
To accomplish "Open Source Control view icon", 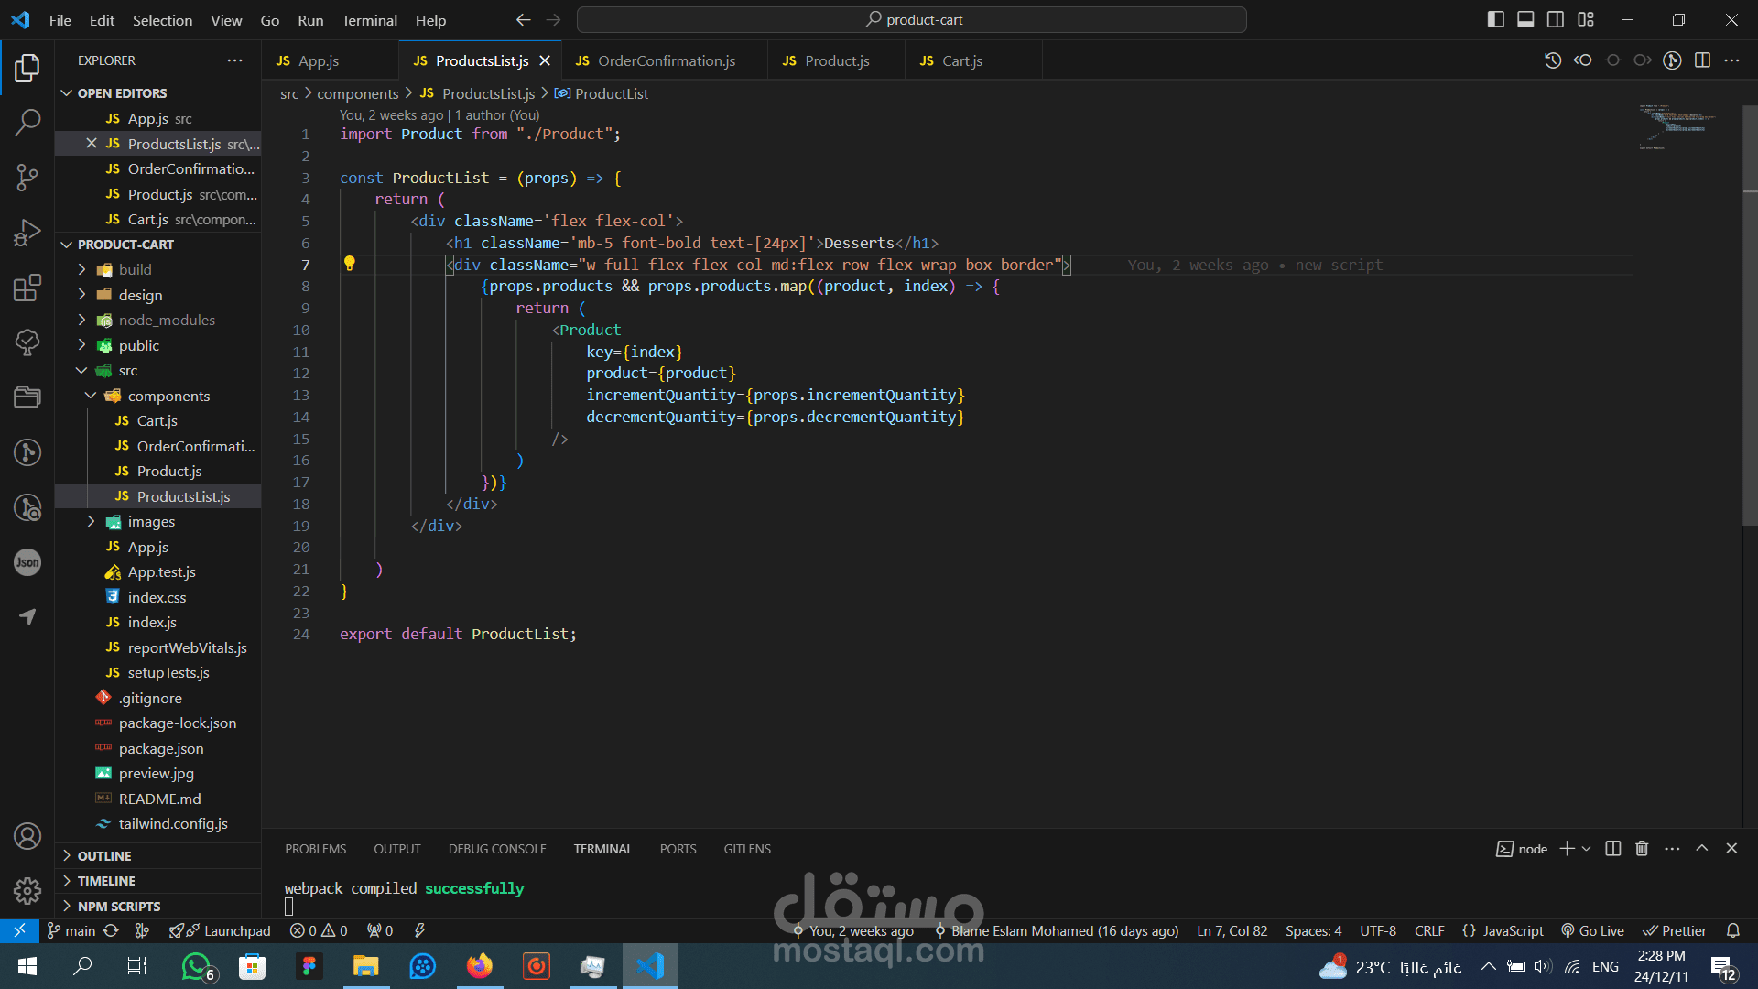I will (27, 177).
